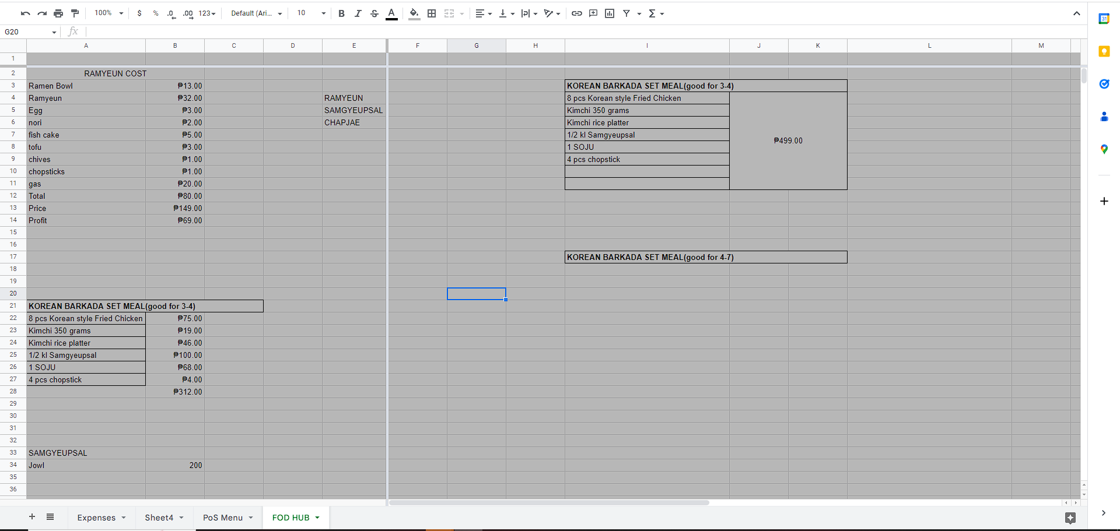This screenshot has width=1120, height=531.
Task: Hide the side panel with the chevron
Action: point(1103,513)
